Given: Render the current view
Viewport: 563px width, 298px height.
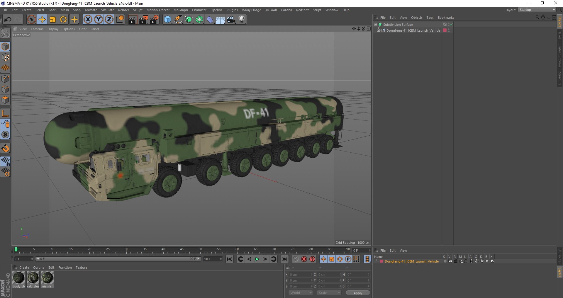Looking at the screenshot, I should point(133,20).
